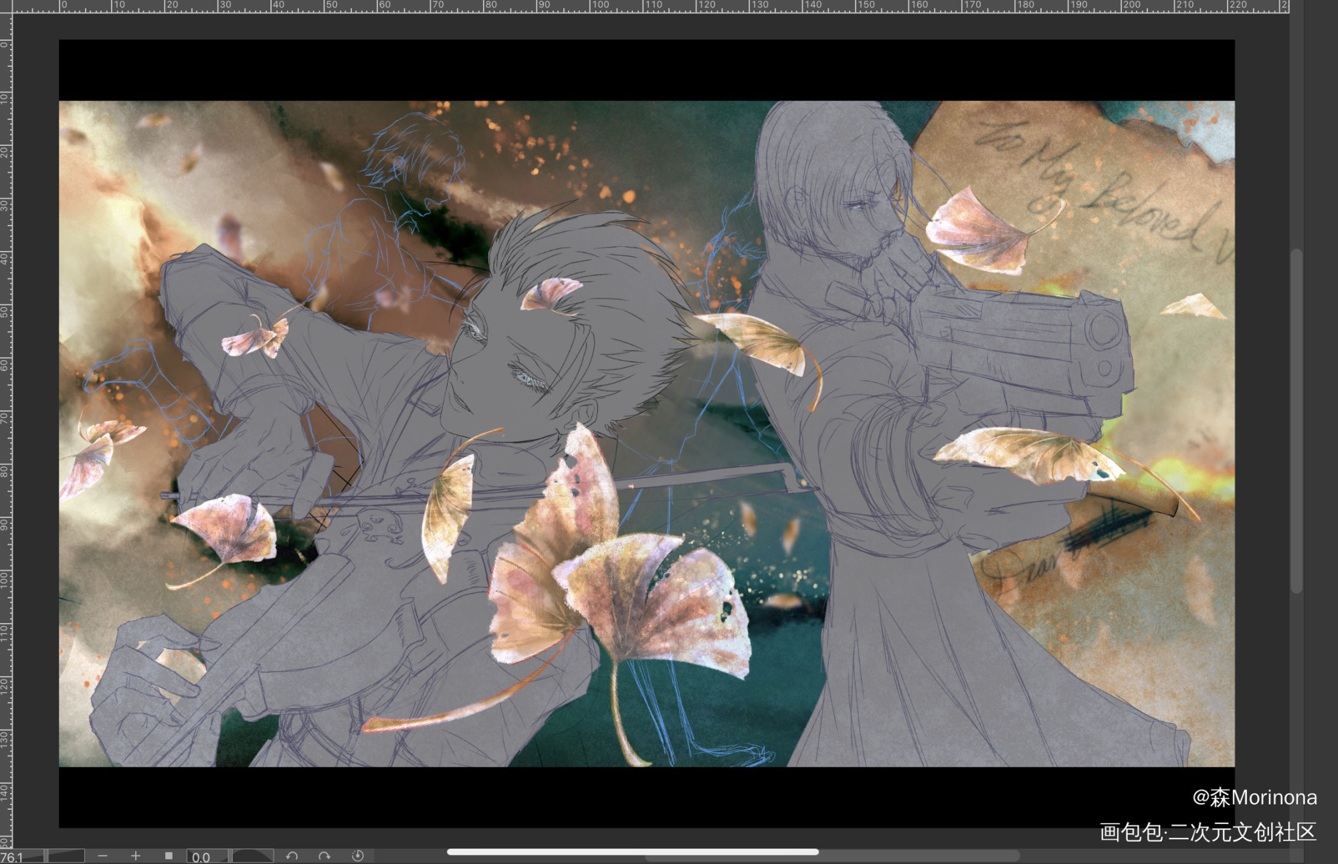The height and width of the screenshot is (864, 1338).
Task: Click the horizontal scrollbar thumb
Action: 633,852
